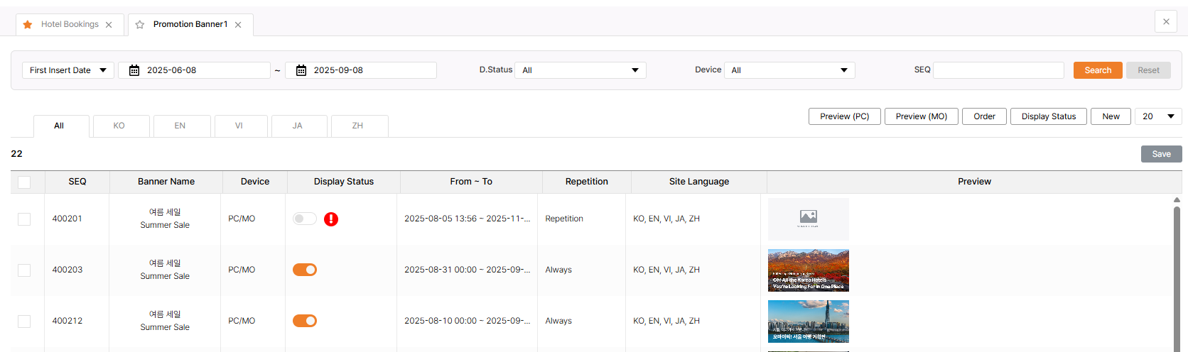The image size is (1188, 352).
Task: Click the orange star on Hotel Bookings tab
Action: tap(28, 25)
